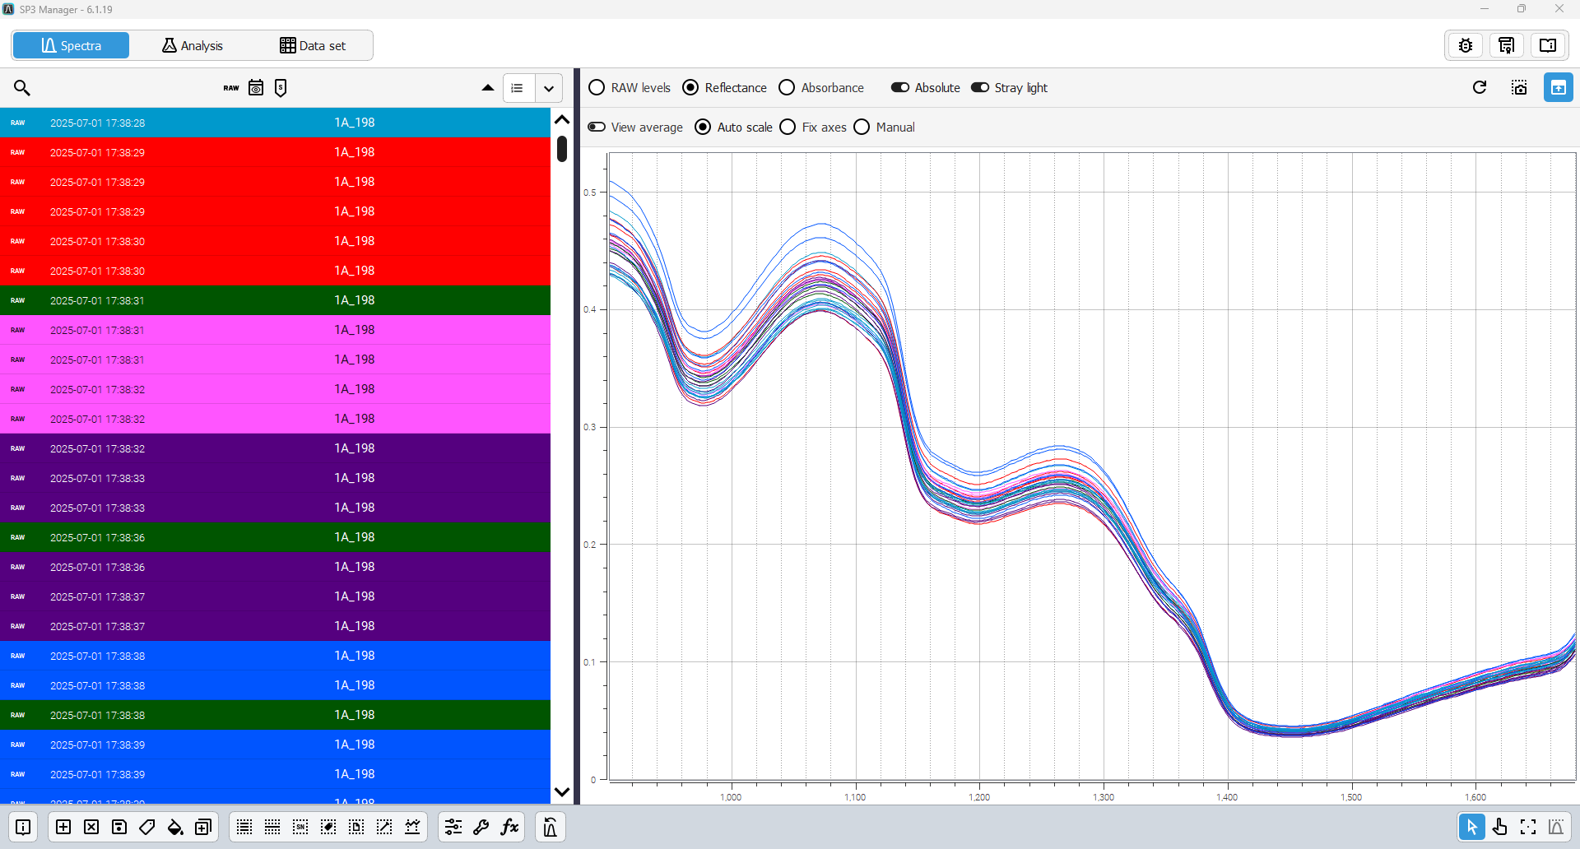Select the 17:38:28 1A_198 spectrum row
The width and height of the screenshot is (1580, 849).
click(x=275, y=123)
